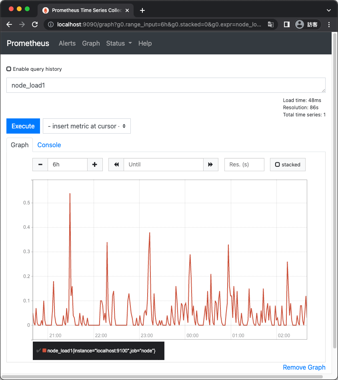
Task: Open the Graph page from the navbar
Action: [91, 43]
